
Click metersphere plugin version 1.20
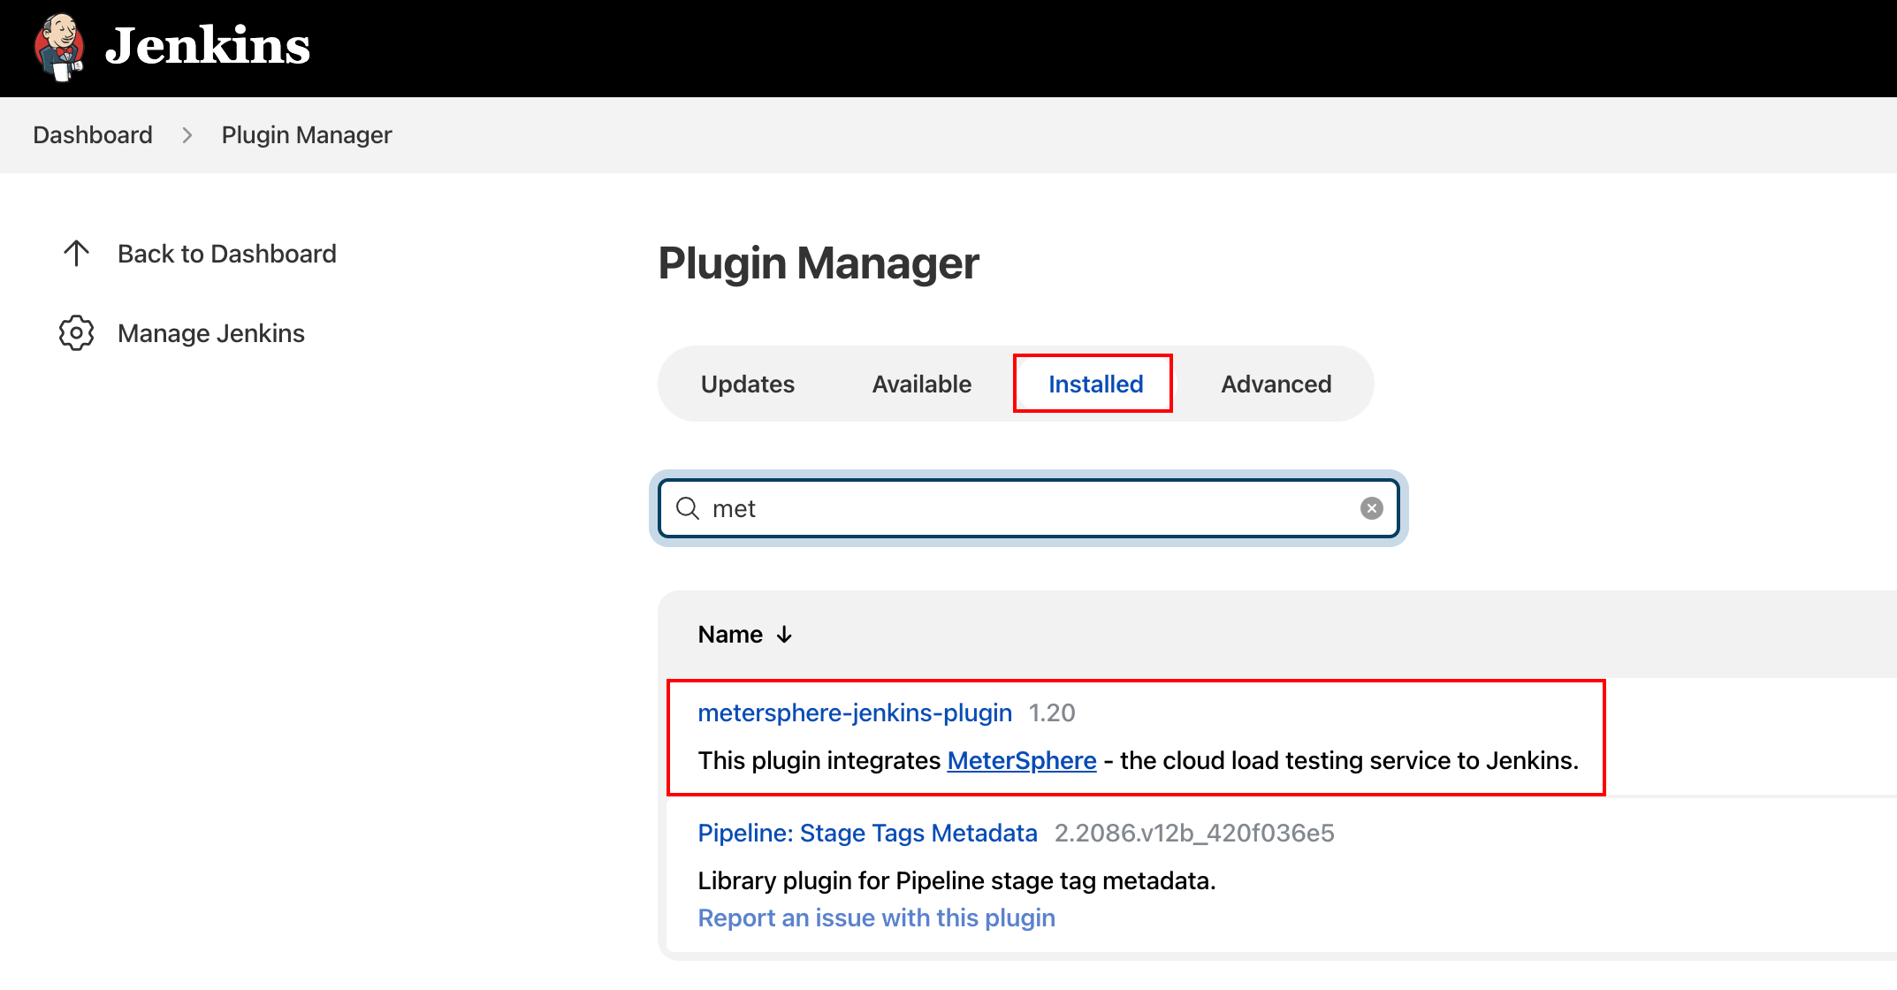tap(1052, 712)
